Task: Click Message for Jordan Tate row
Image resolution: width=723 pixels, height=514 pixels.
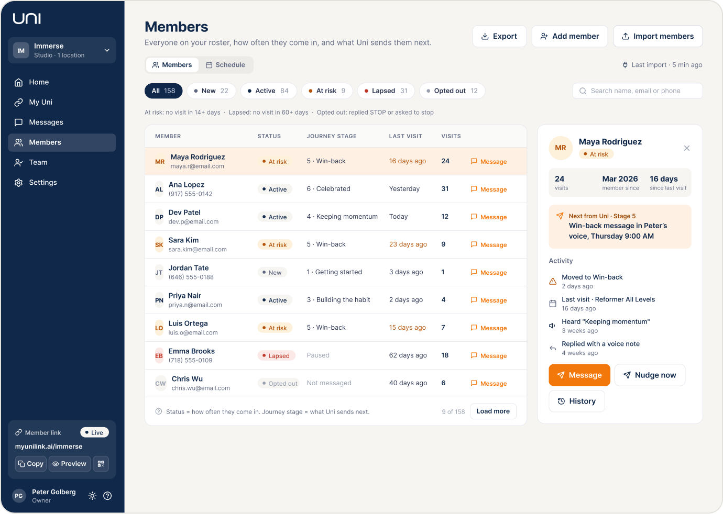Action: (x=489, y=273)
